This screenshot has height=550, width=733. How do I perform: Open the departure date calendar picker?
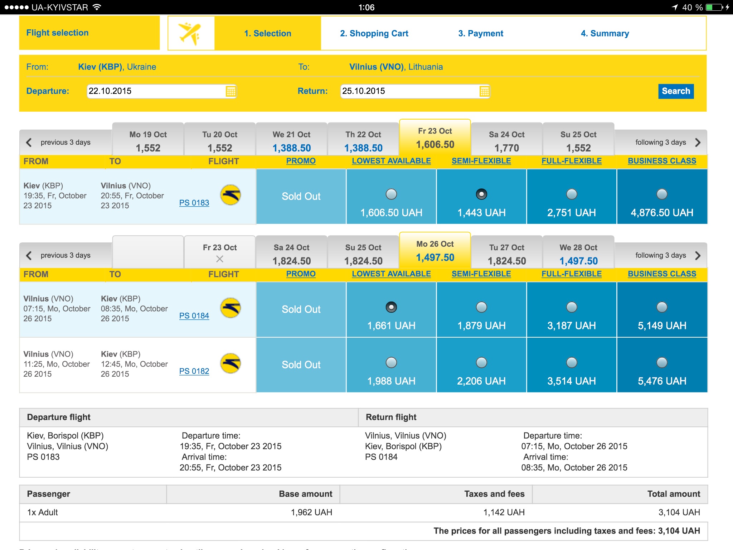tap(231, 91)
